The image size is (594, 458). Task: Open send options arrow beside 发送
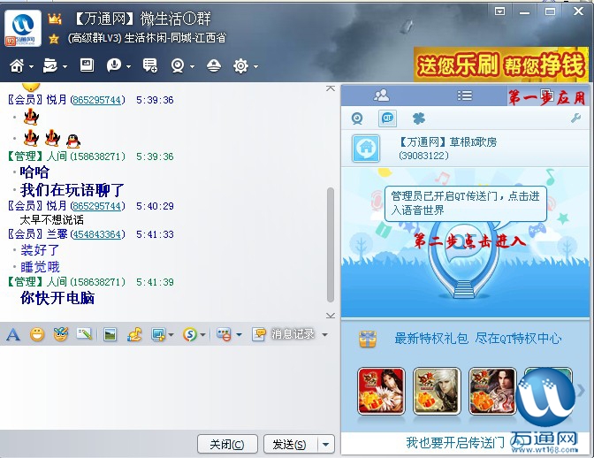326,444
